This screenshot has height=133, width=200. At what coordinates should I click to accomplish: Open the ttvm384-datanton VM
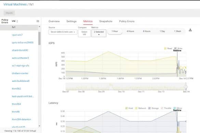click(x=22, y=119)
